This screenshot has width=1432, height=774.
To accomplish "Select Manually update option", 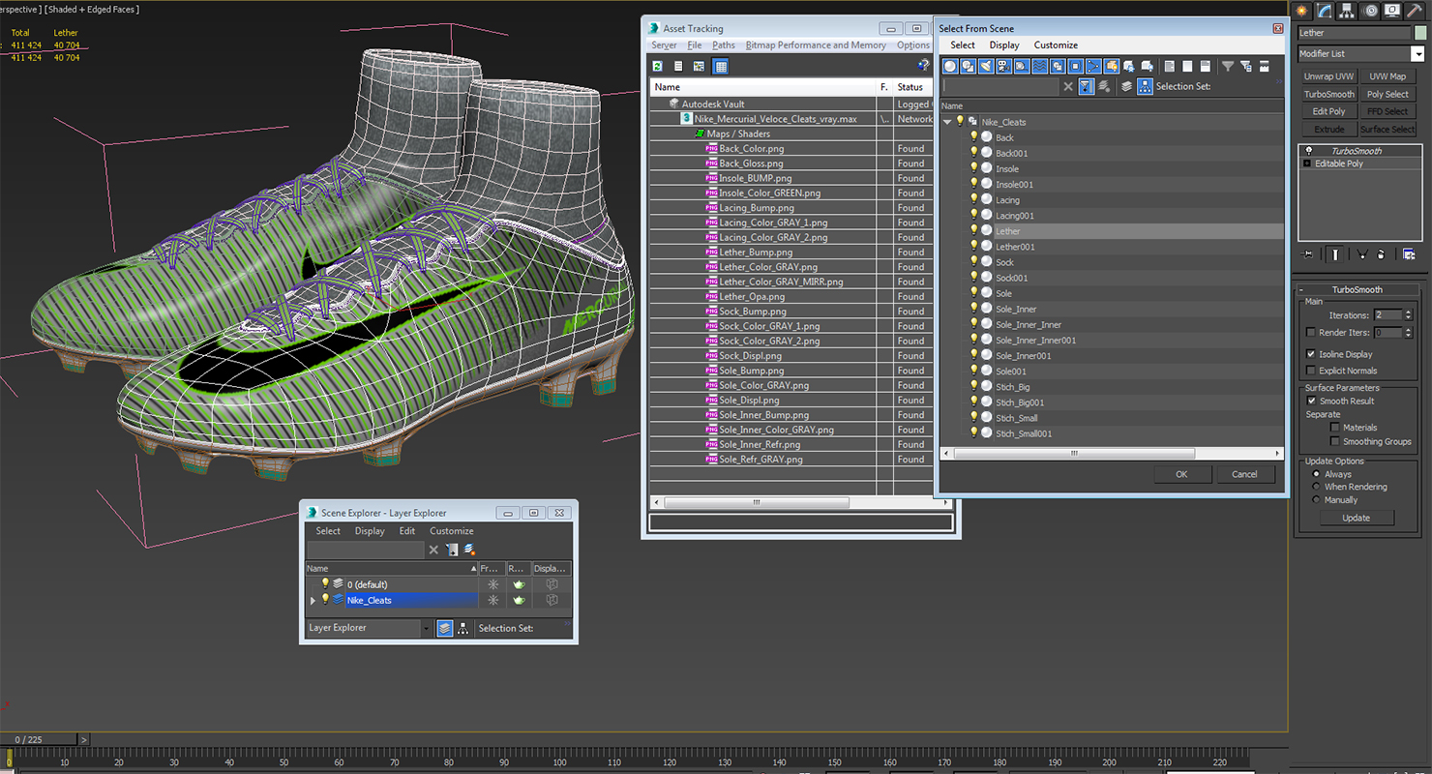I will (x=1316, y=500).
